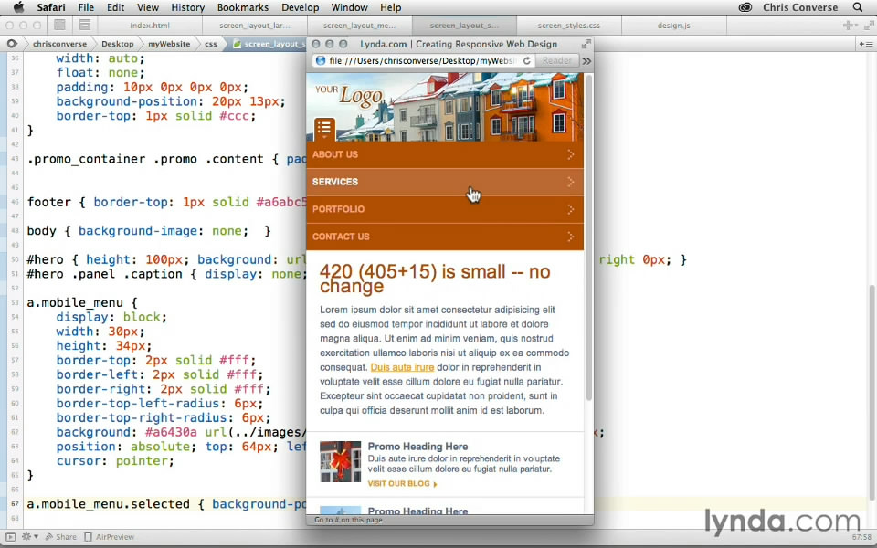This screenshot has width=877, height=548.
Task: Click the preview window fullscreen arrows icon
Action: (586, 44)
